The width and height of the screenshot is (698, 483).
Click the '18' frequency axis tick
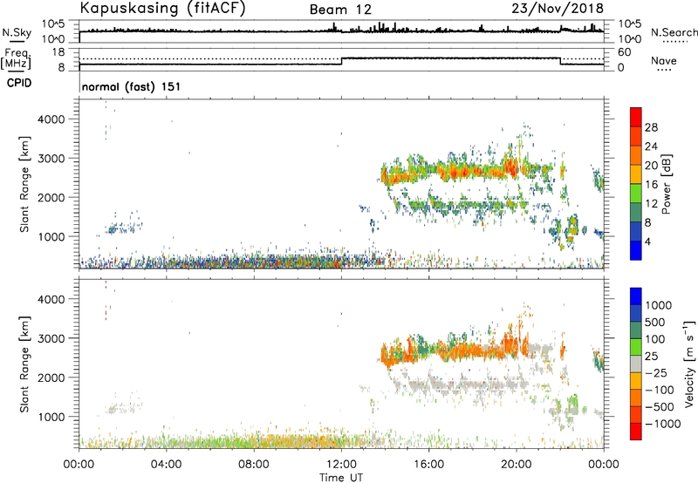pos(58,52)
